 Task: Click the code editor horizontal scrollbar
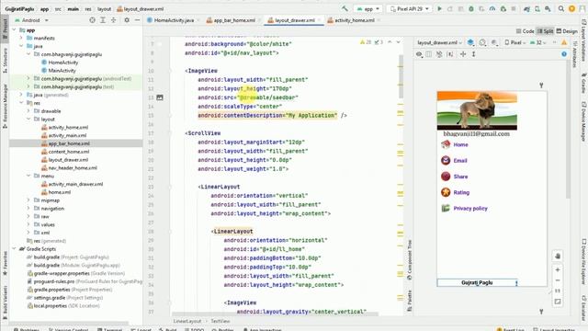pyautogui.click(x=276, y=314)
